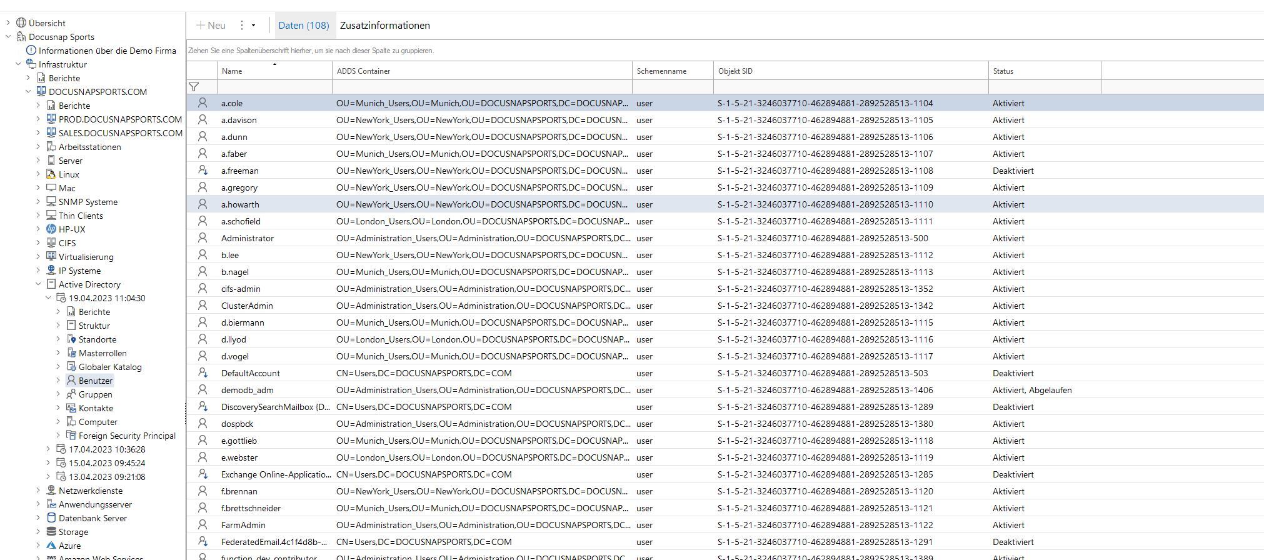Select the Administrator user row
The height and width of the screenshot is (560, 1264).
click(248, 238)
